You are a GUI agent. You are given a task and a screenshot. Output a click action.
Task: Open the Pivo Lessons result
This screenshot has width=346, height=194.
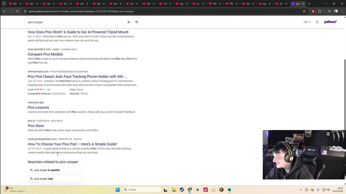38,108
